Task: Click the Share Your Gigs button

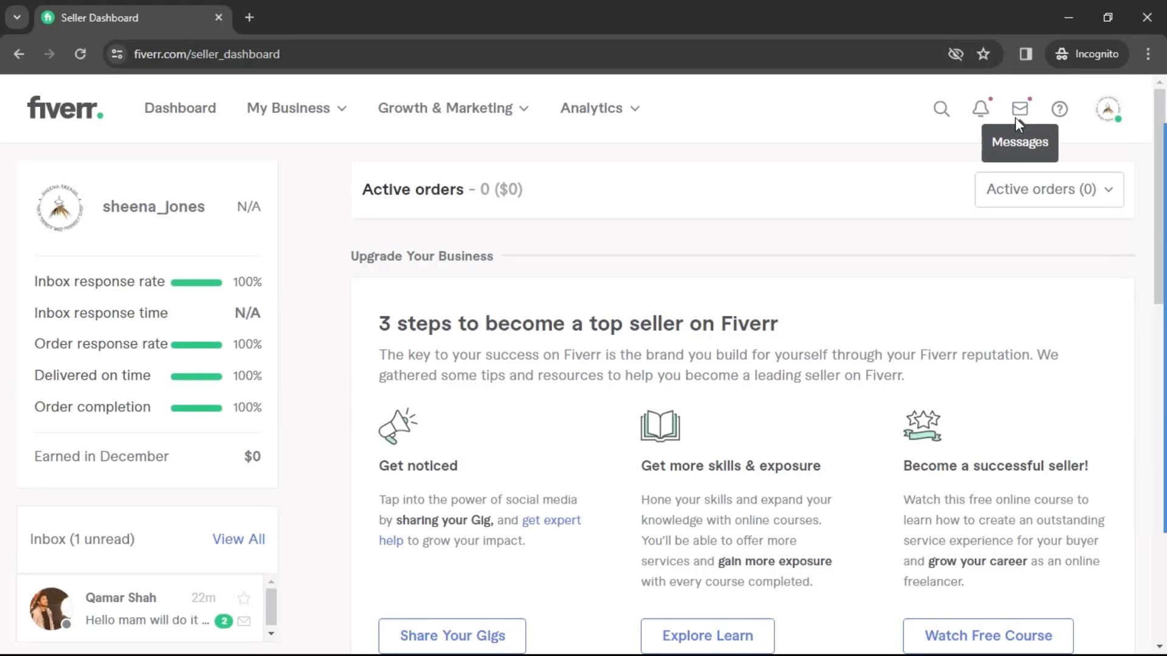Action: (x=452, y=635)
